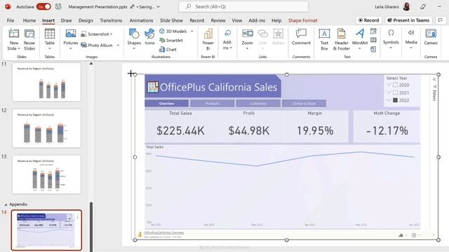Select slide 14 thumbnail

pyautogui.click(x=46, y=230)
